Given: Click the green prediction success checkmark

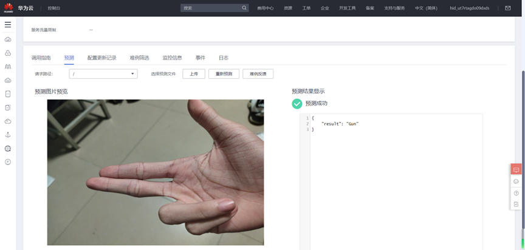Looking at the screenshot, I should [297, 104].
